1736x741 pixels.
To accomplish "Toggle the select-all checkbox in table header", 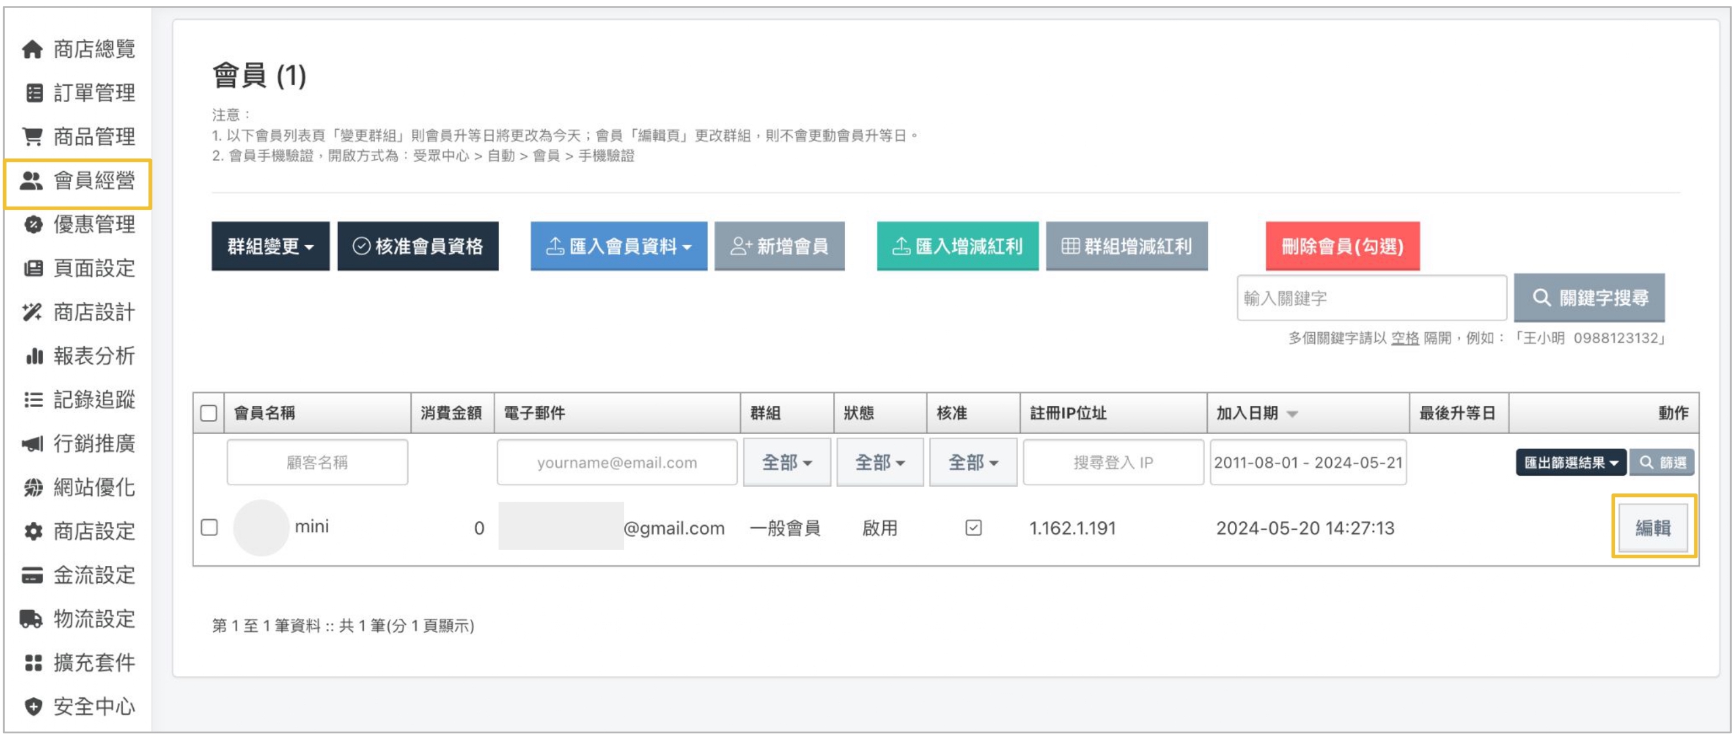I will tap(209, 413).
